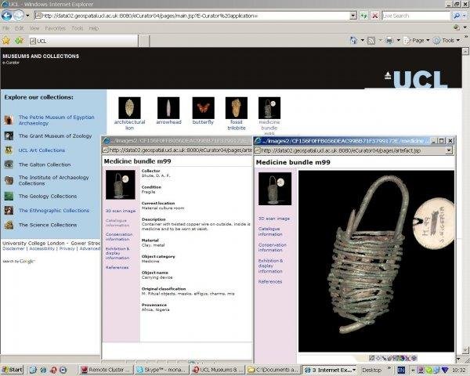Click the Ethnographic Collections icon
The height and width of the screenshot is (376, 470).
pyautogui.click(x=9, y=211)
